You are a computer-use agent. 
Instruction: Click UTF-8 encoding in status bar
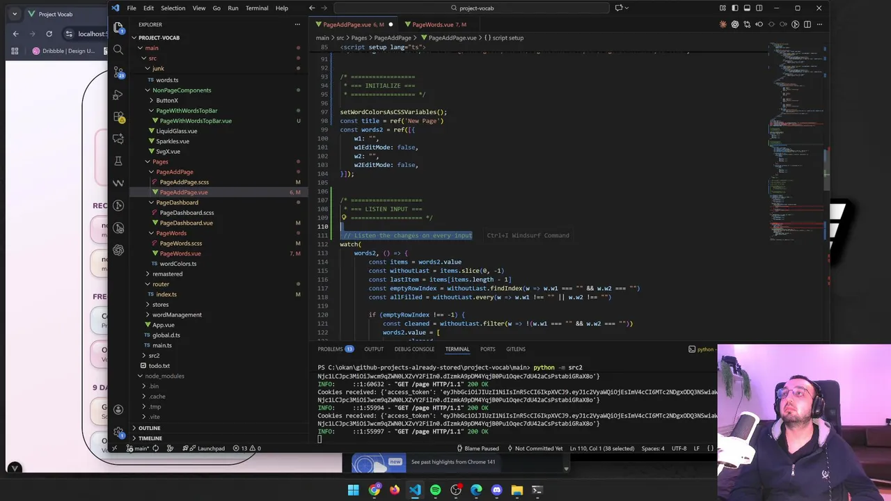679,448
